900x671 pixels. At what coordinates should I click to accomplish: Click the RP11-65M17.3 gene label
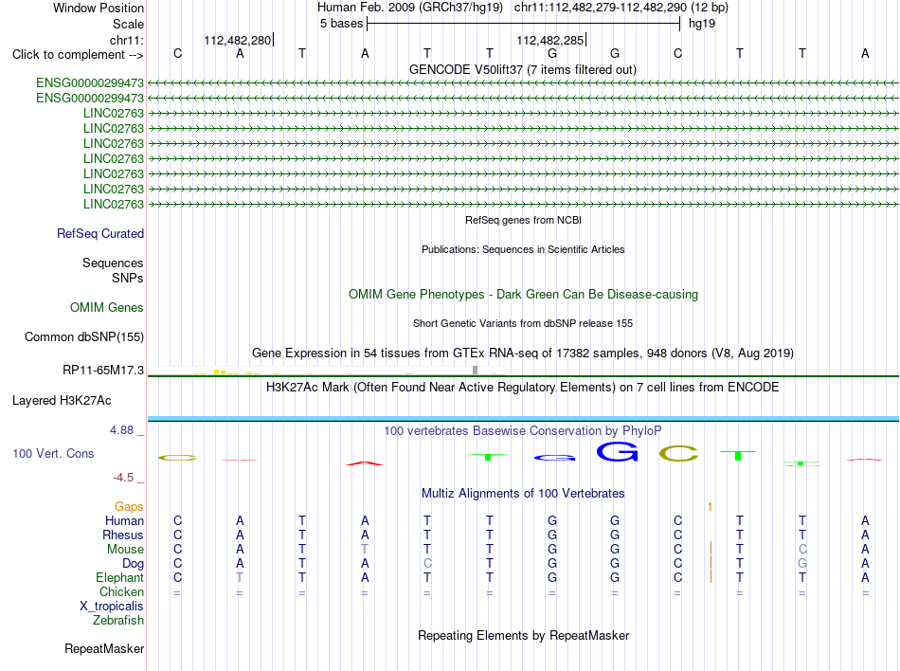click(x=103, y=371)
